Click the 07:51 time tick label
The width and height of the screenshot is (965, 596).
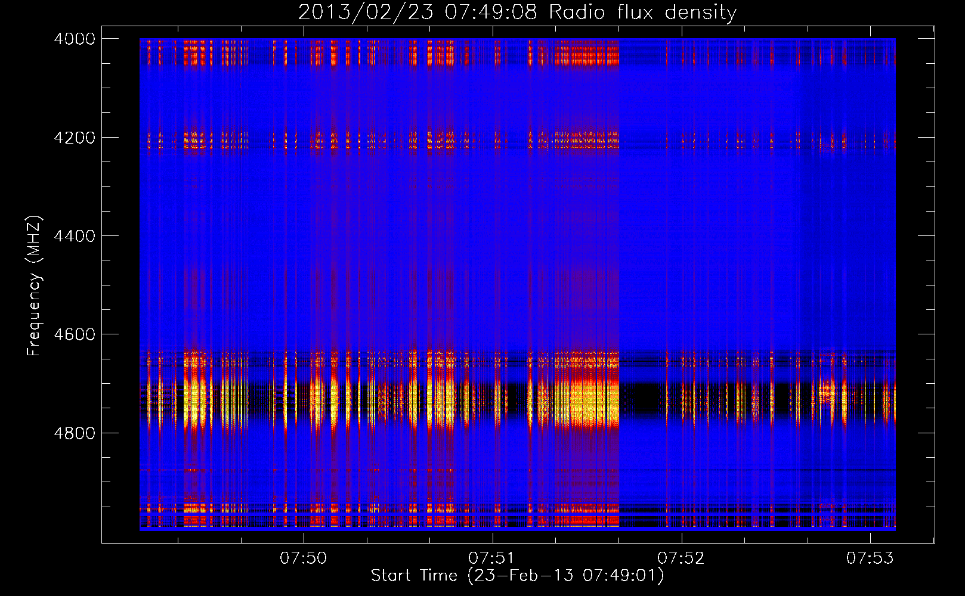(x=492, y=558)
